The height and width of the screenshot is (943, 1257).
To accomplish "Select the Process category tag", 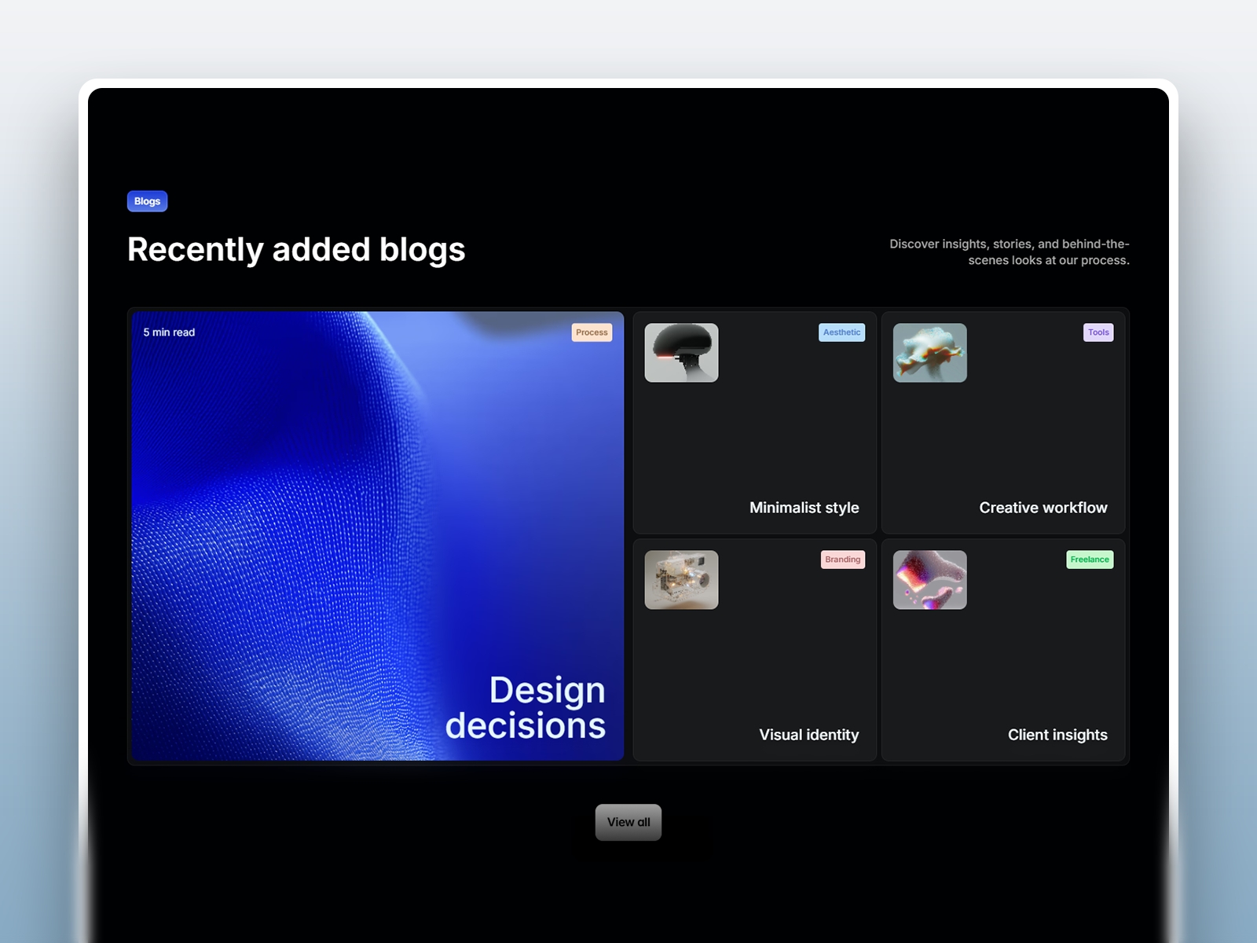I will point(592,332).
